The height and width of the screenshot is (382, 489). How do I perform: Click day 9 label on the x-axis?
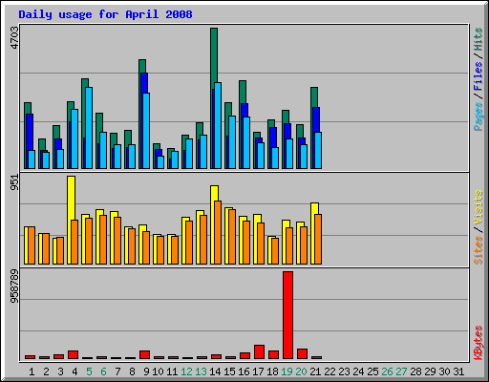coord(146,371)
